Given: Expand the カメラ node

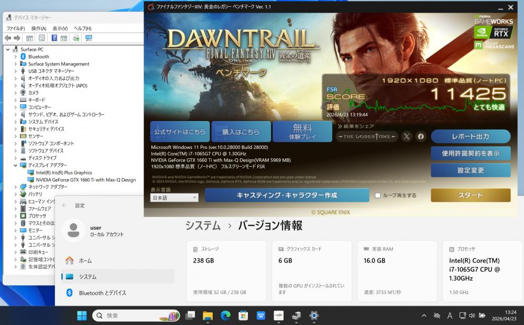Looking at the screenshot, I should click(x=15, y=93).
